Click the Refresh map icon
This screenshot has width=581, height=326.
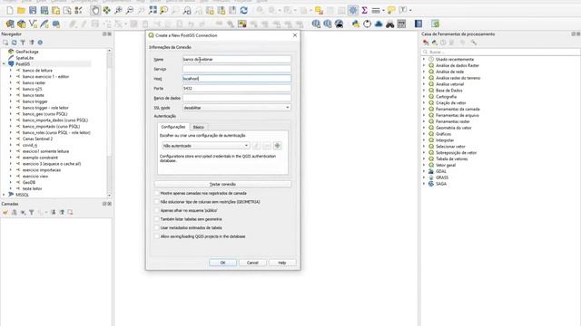[x=244, y=10]
